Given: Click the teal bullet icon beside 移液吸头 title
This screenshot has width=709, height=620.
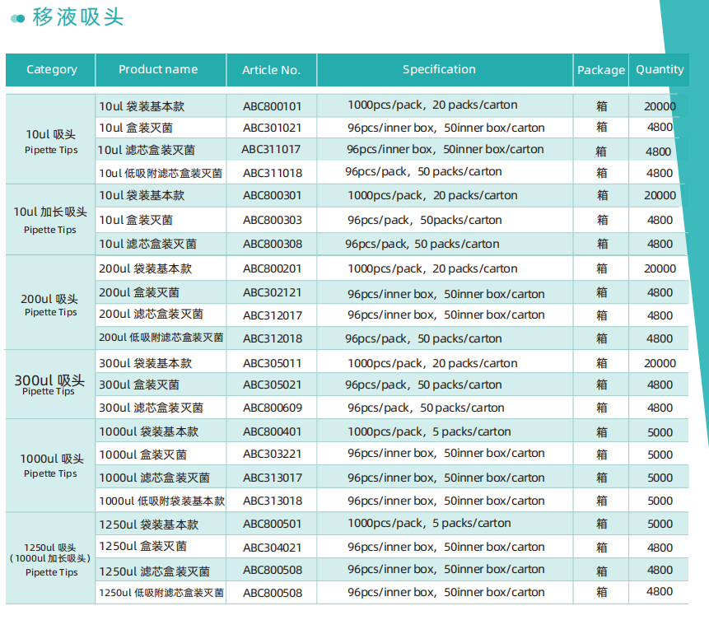Looking at the screenshot, I should (17, 18).
